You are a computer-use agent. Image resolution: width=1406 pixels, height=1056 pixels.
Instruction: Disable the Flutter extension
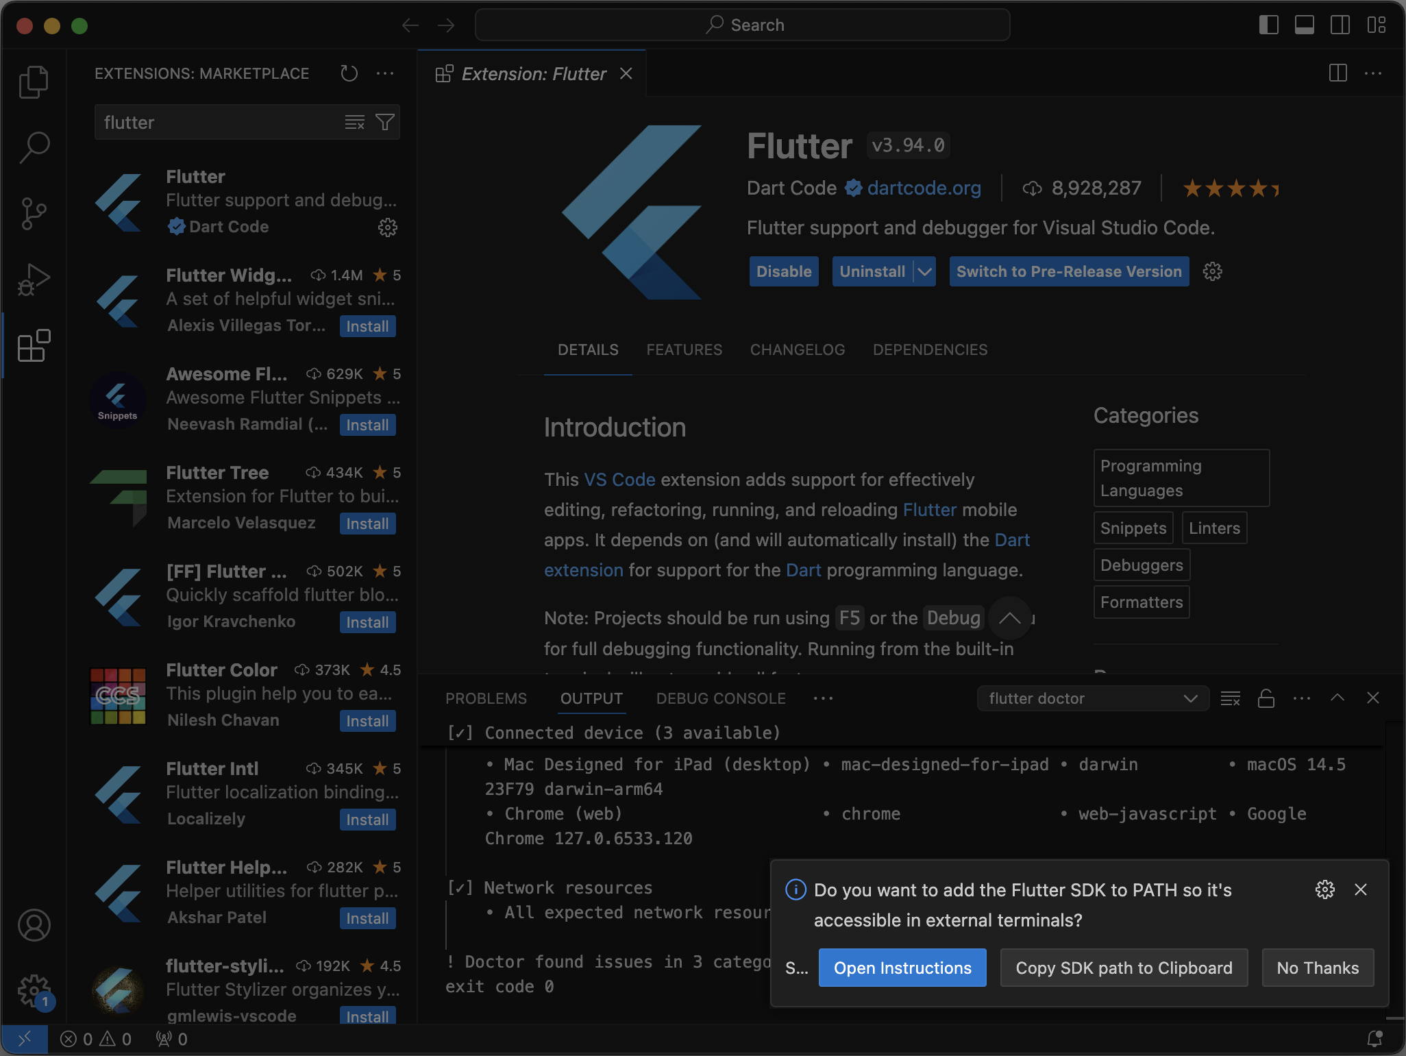[x=784, y=271]
